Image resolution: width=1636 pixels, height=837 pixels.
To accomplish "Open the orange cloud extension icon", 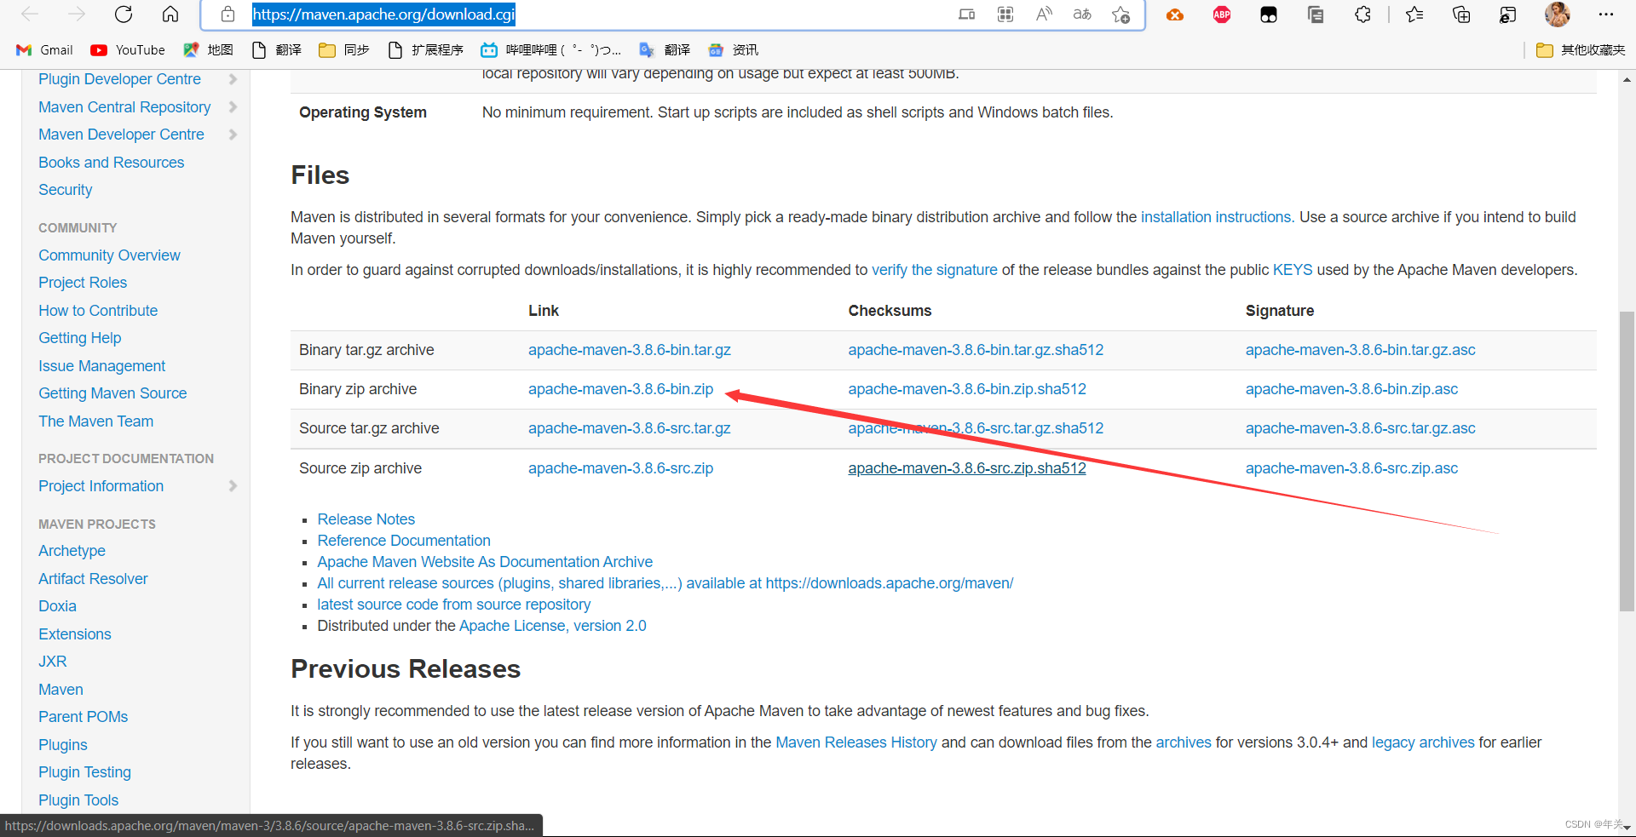I will point(1175,14).
